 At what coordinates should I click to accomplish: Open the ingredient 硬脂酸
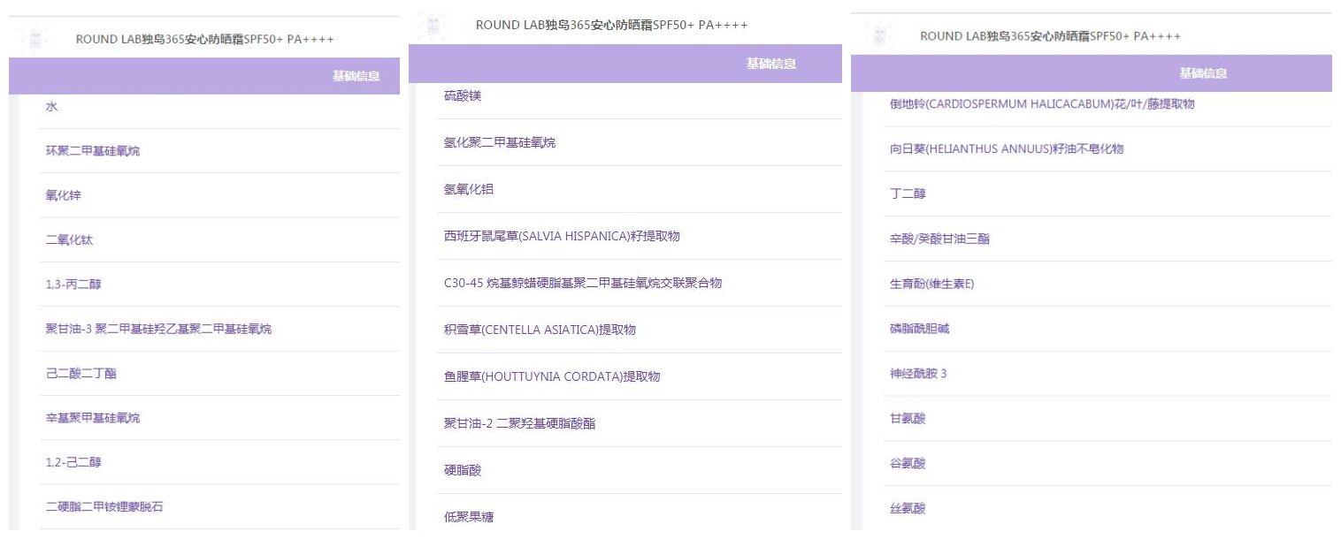pyautogui.click(x=463, y=470)
